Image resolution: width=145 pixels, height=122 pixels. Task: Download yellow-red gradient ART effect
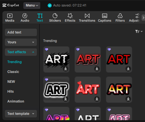(128, 99)
